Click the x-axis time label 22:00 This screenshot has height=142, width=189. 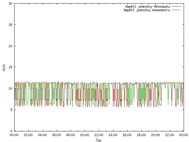[170, 135]
